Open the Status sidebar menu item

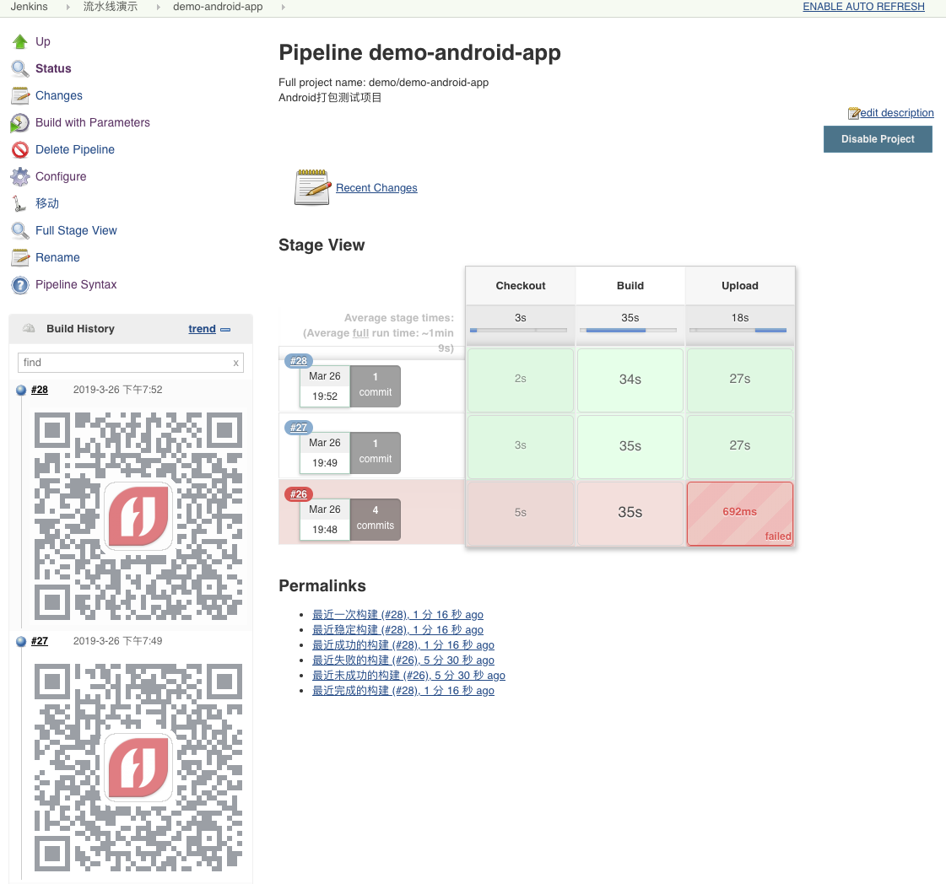tap(53, 68)
